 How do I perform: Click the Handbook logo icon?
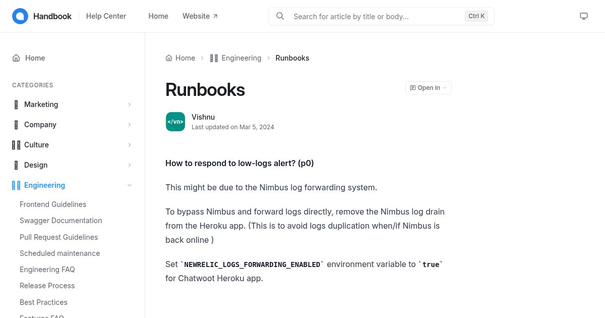[20, 16]
